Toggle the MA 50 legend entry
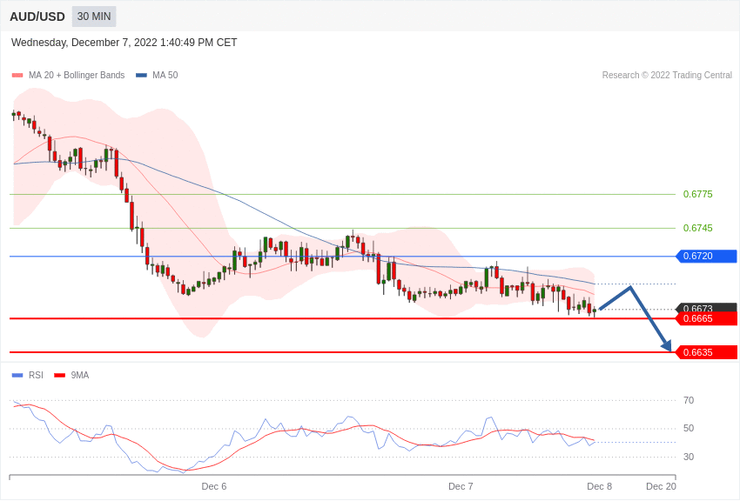The height and width of the screenshot is (501, 740). coord(157,75)
